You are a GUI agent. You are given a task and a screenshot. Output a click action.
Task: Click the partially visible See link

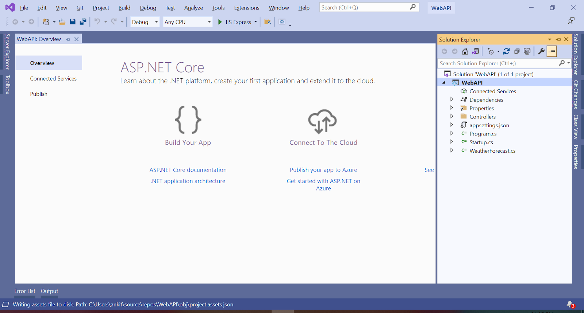tap(429, 170)
